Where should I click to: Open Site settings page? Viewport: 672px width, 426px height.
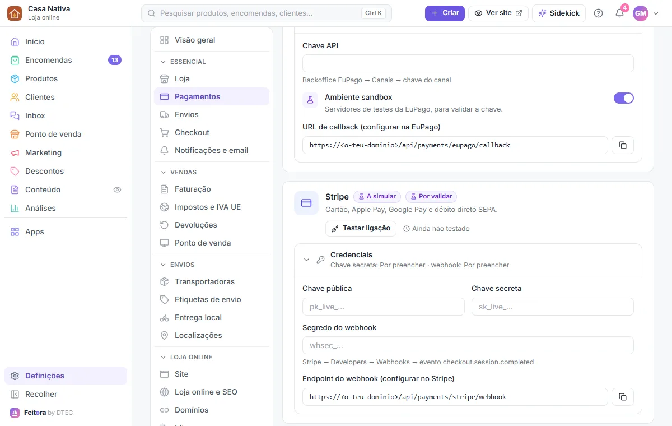[x=212, y=374]
